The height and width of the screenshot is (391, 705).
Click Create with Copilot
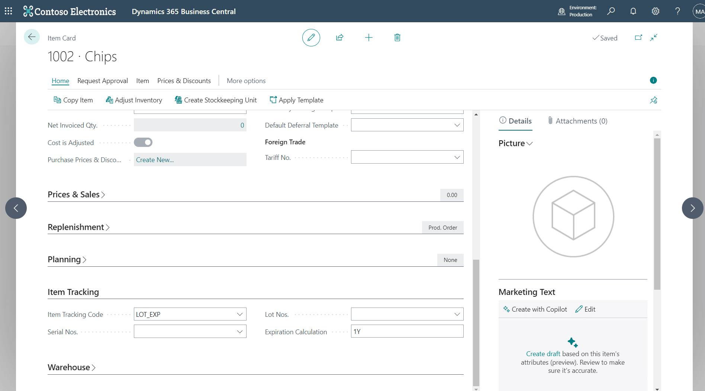coord(535,309)
